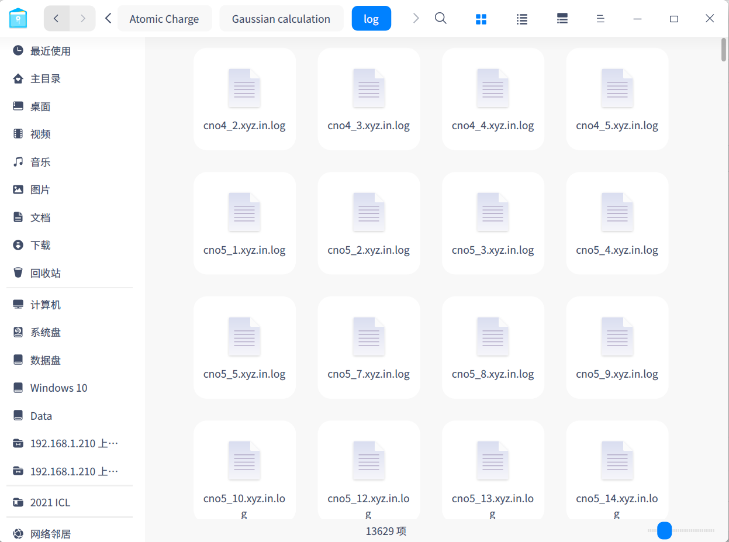Go back with the back arrow

57,19
